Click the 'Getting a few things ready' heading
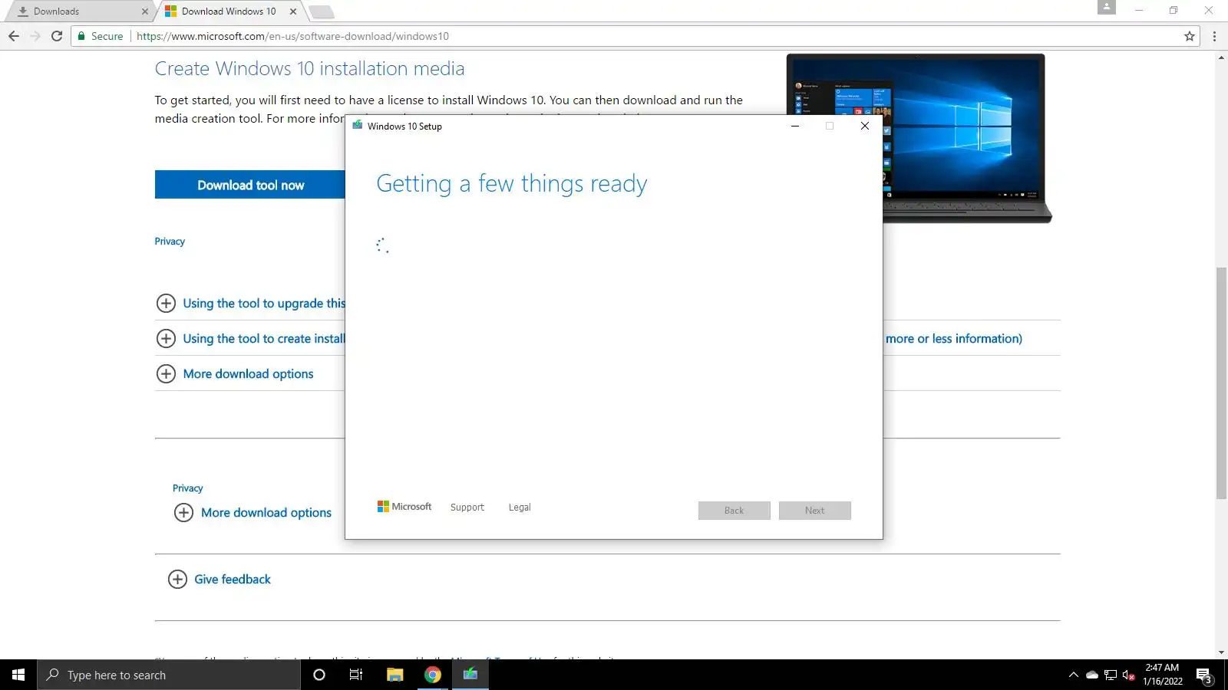 coord(511,184)
